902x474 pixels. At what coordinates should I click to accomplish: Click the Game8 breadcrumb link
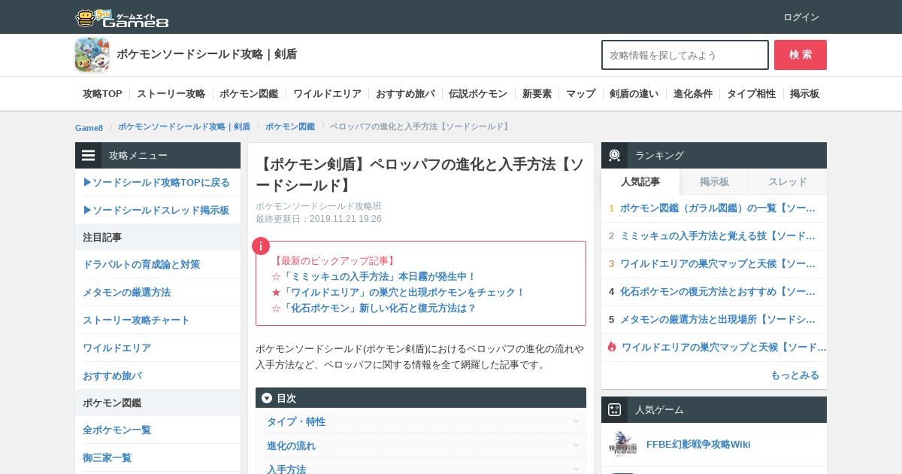pos(89,127)
